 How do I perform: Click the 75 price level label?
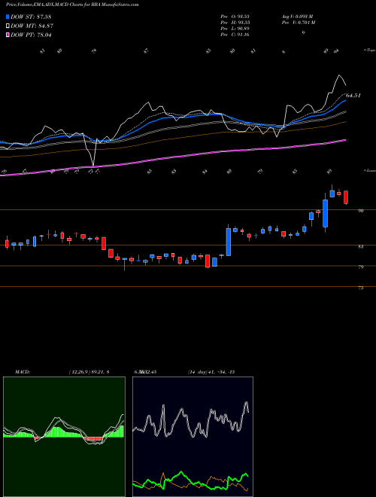point(360,288)
